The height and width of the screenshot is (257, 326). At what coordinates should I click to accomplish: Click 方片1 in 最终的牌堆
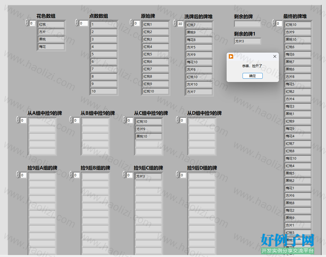[x=298, y=225]
